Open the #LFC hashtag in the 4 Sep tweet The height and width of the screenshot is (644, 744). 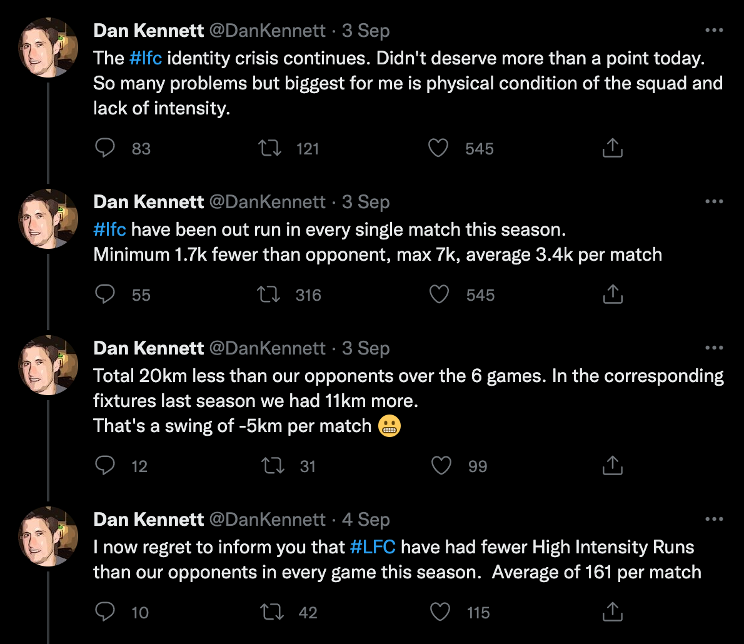(373, 547)
